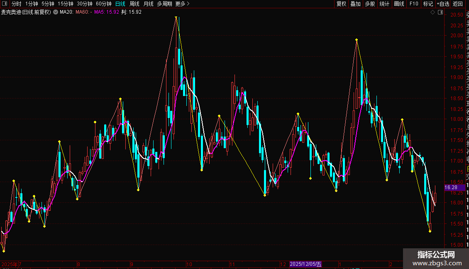Open the indicator dropdown beside 麦克奥迪

point(56,12)
